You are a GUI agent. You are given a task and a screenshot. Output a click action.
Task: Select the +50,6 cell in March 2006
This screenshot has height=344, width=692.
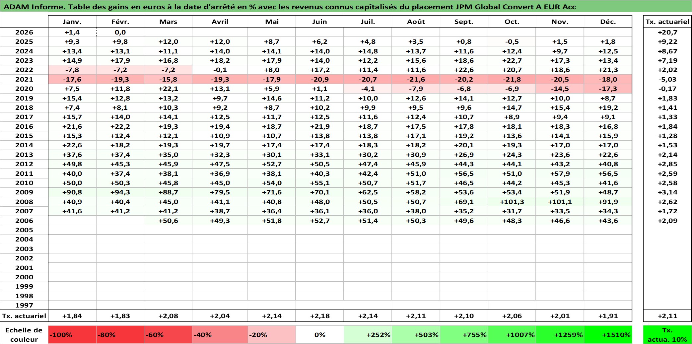168,221
